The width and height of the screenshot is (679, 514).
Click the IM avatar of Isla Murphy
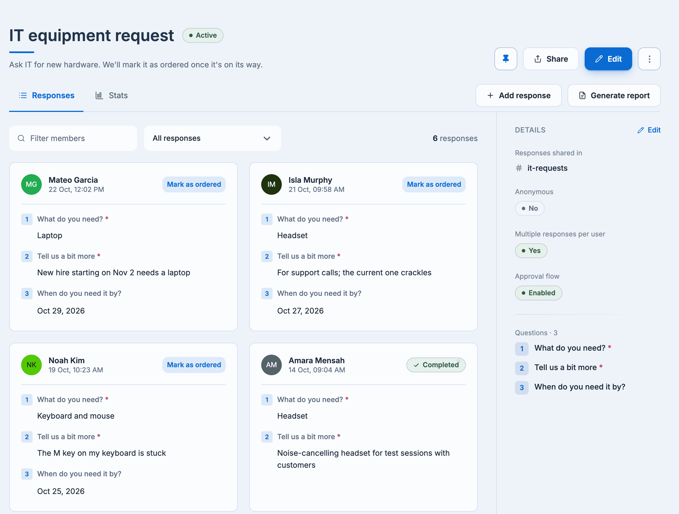point(271,185)
